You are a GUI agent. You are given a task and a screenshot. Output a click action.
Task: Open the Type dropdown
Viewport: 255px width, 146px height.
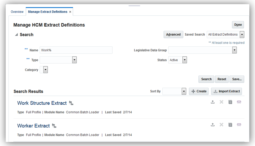[74, 60]
